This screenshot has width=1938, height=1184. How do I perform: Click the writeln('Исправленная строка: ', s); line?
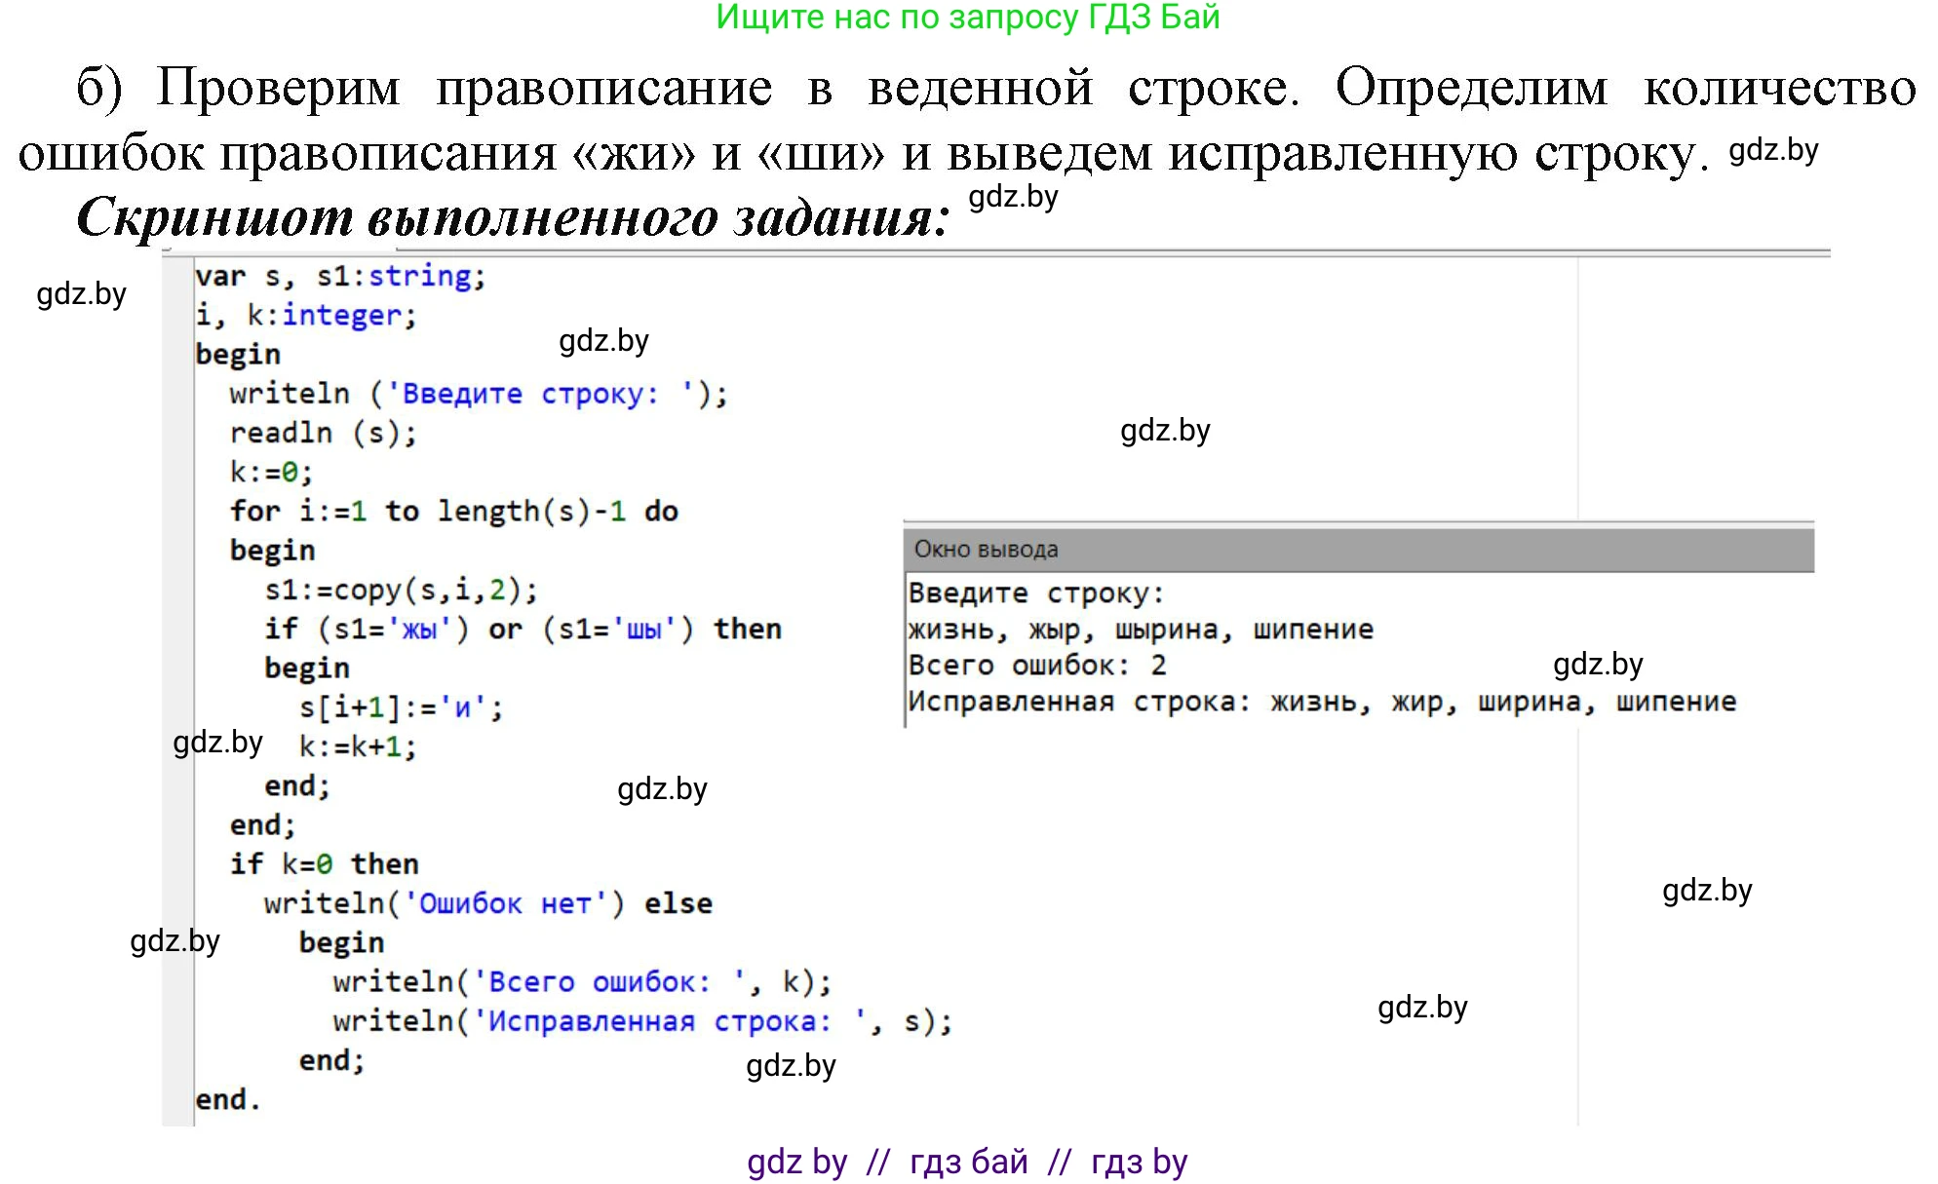643,1022
